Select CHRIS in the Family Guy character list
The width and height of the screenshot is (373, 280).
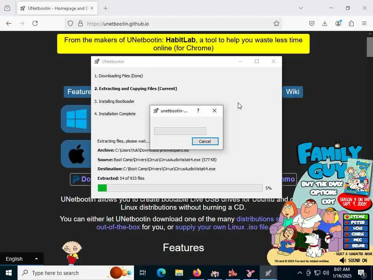coord(356,234)
